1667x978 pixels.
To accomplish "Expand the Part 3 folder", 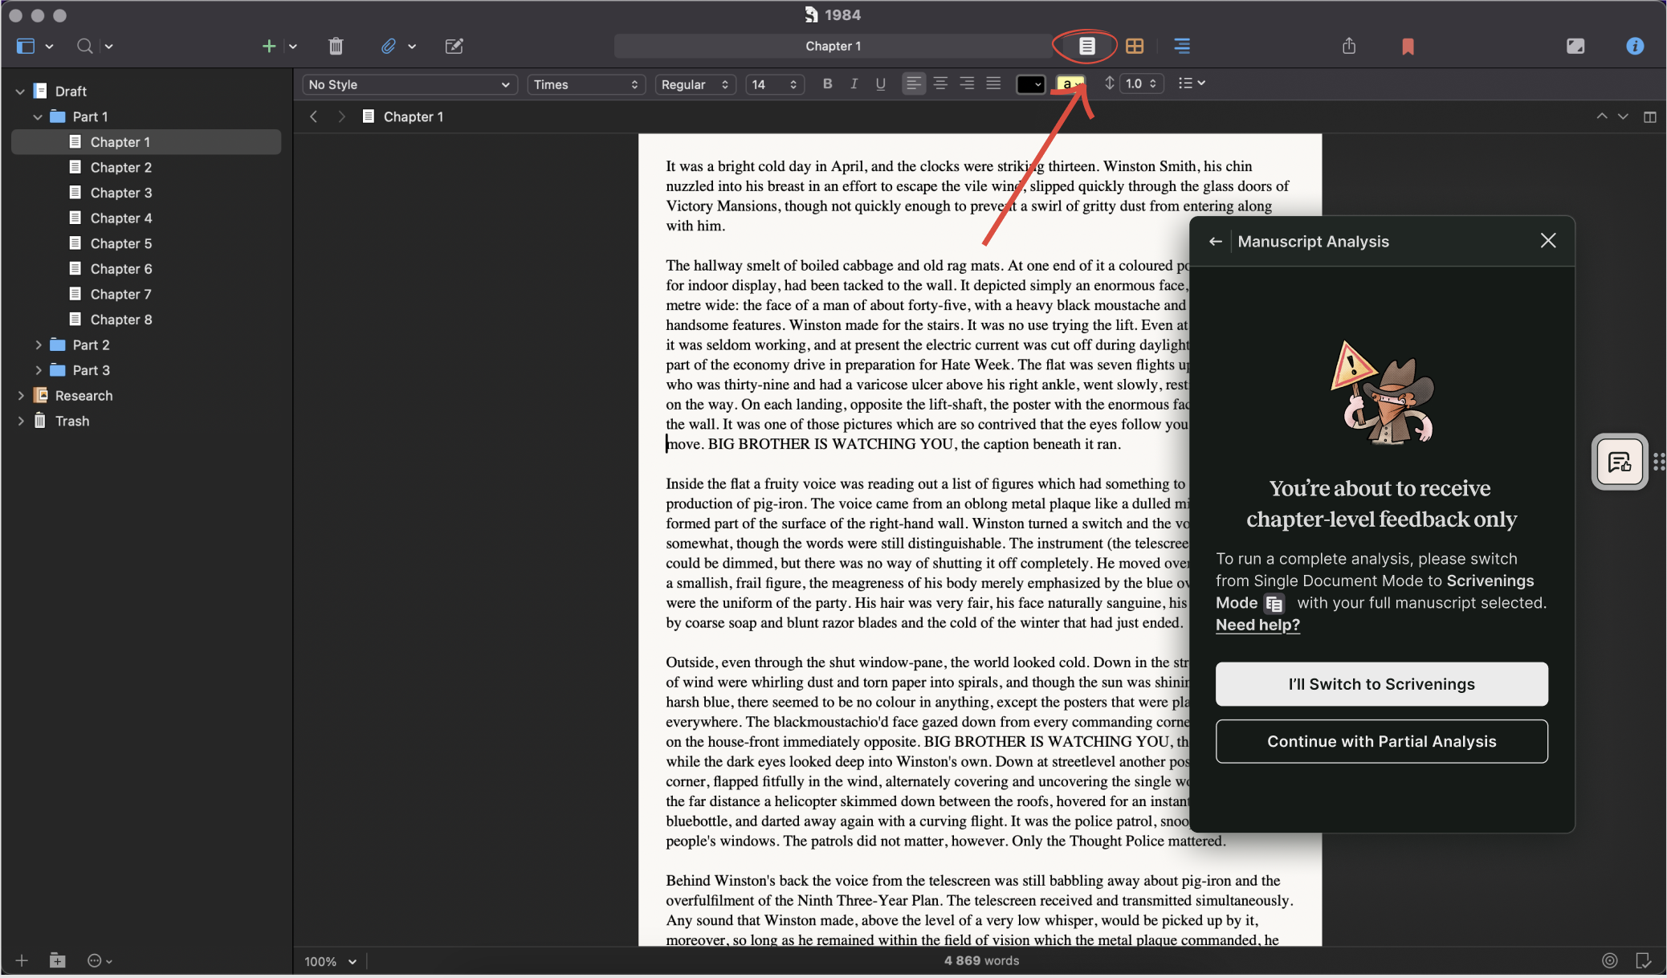I will [38, 370].
